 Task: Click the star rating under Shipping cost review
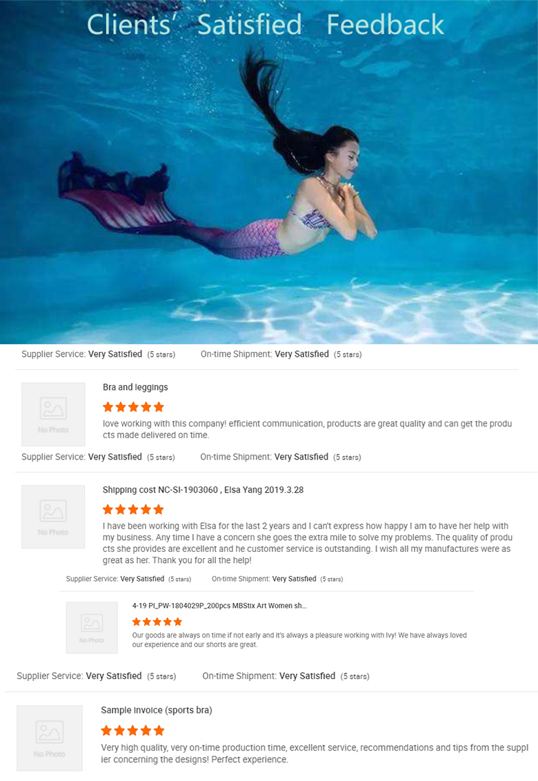click(x=133, y=510)
